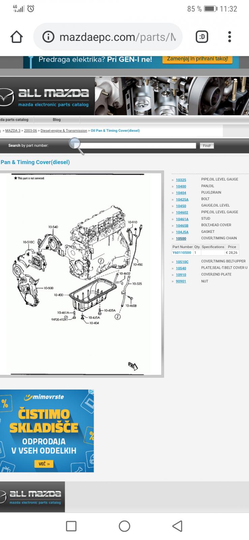The image size is (249, 540).
Task: Click the 10-400 label in the diagram
Action: 58,295
